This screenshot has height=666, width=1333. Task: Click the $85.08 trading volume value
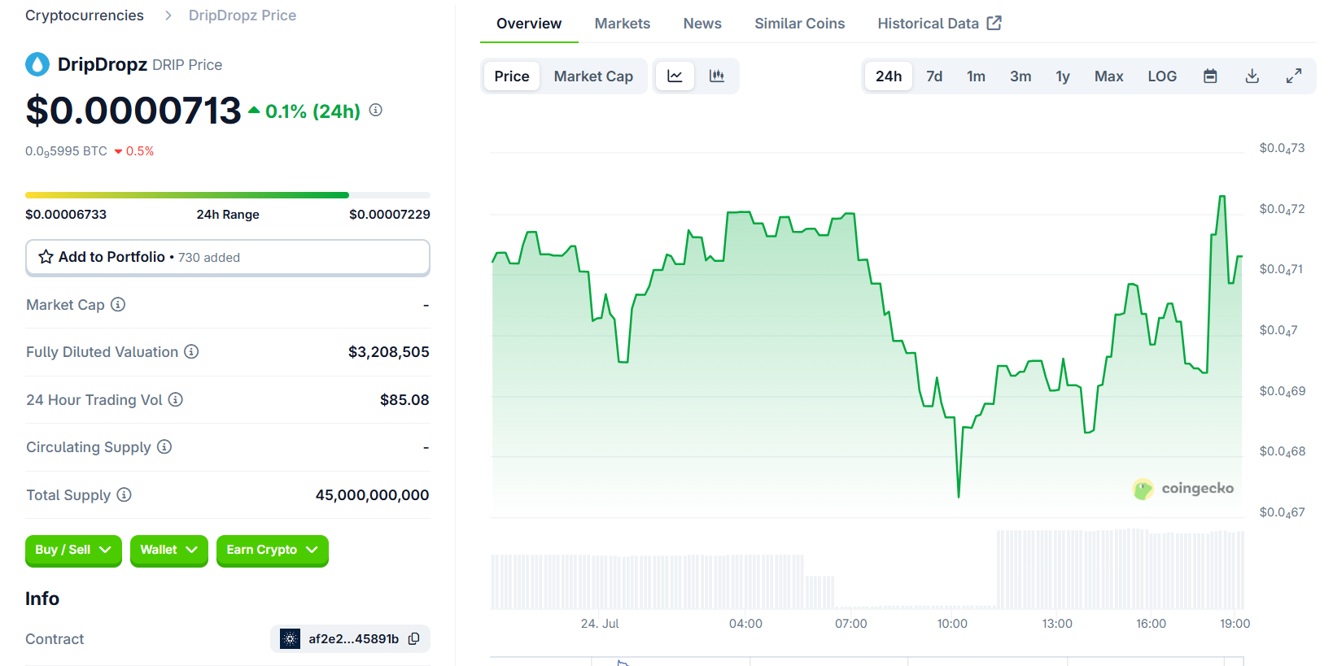click(404, 399)
